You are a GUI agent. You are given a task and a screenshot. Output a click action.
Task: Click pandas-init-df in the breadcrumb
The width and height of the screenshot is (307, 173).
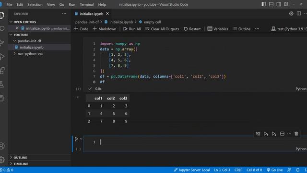pos(87,22)
